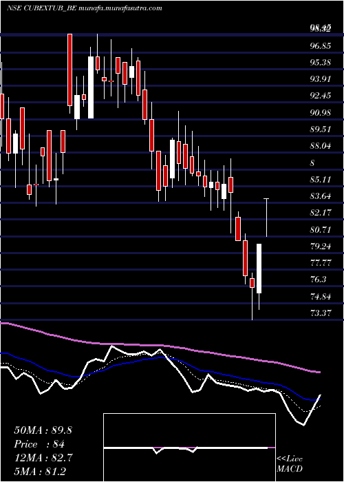
Task: Click the 83.64 price axis label
Action: 321,196
